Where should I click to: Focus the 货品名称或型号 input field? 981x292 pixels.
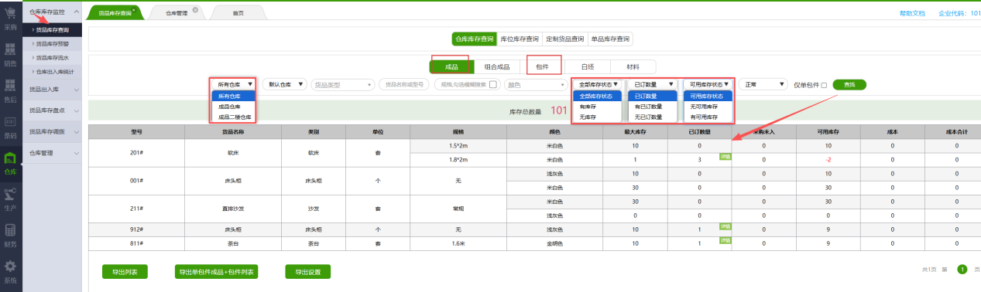click(404, 84)
